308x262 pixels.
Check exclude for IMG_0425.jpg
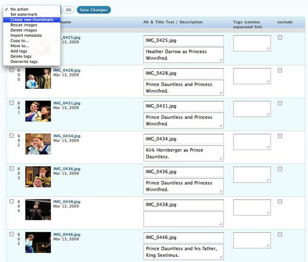pos(280,37)
